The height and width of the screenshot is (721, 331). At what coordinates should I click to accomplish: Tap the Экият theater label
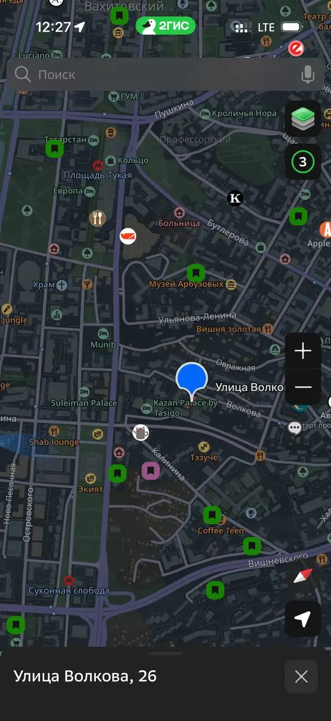91,489
